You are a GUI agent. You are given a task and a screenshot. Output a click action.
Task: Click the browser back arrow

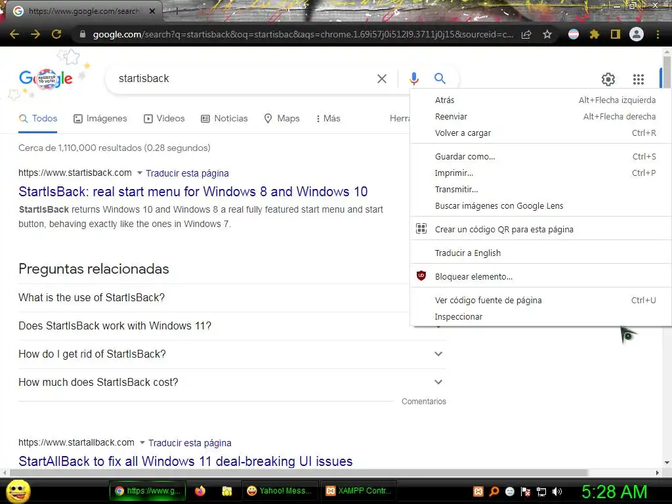pyautogui.click(x=14, y=34)
